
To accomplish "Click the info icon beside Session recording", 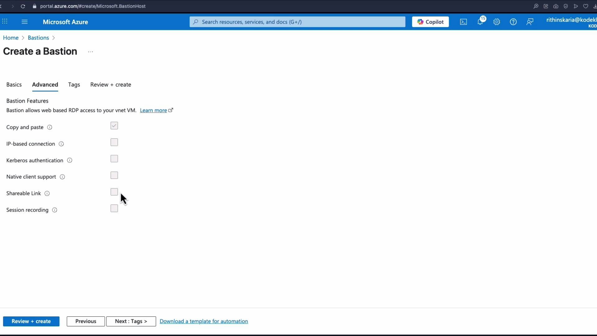I will click(x=54, y=210).
